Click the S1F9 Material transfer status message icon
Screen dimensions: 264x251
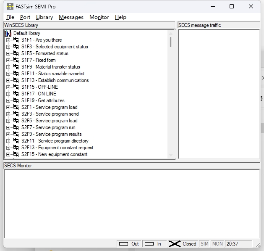click(x=16, y=67)
